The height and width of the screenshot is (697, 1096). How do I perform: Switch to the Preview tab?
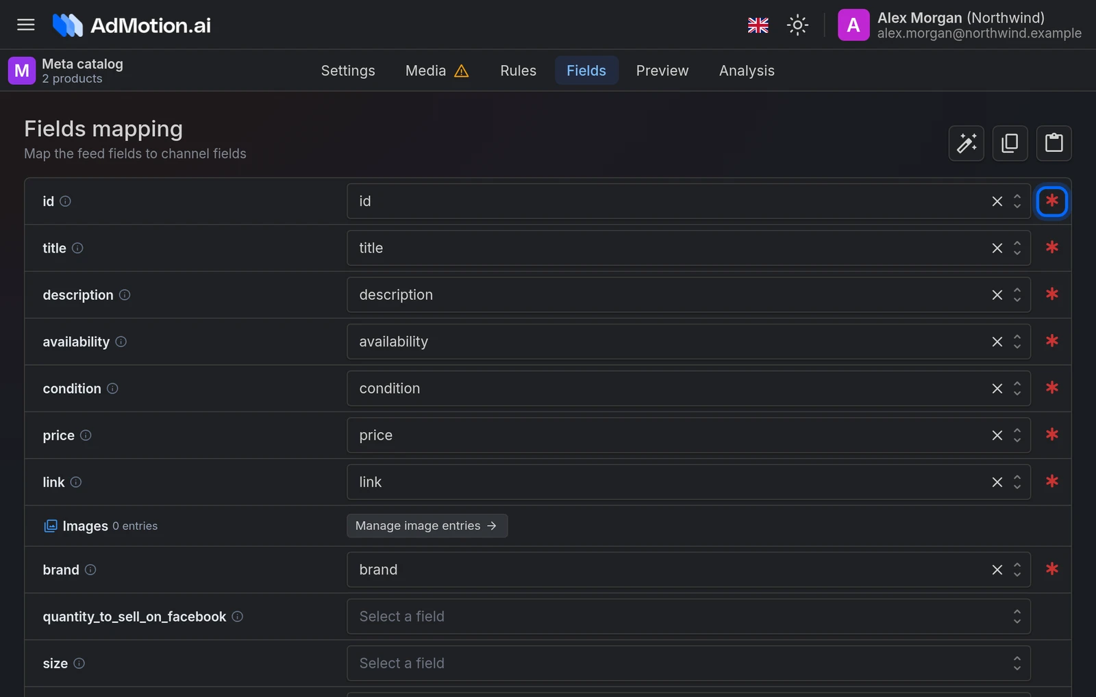[x=662, y=71]
